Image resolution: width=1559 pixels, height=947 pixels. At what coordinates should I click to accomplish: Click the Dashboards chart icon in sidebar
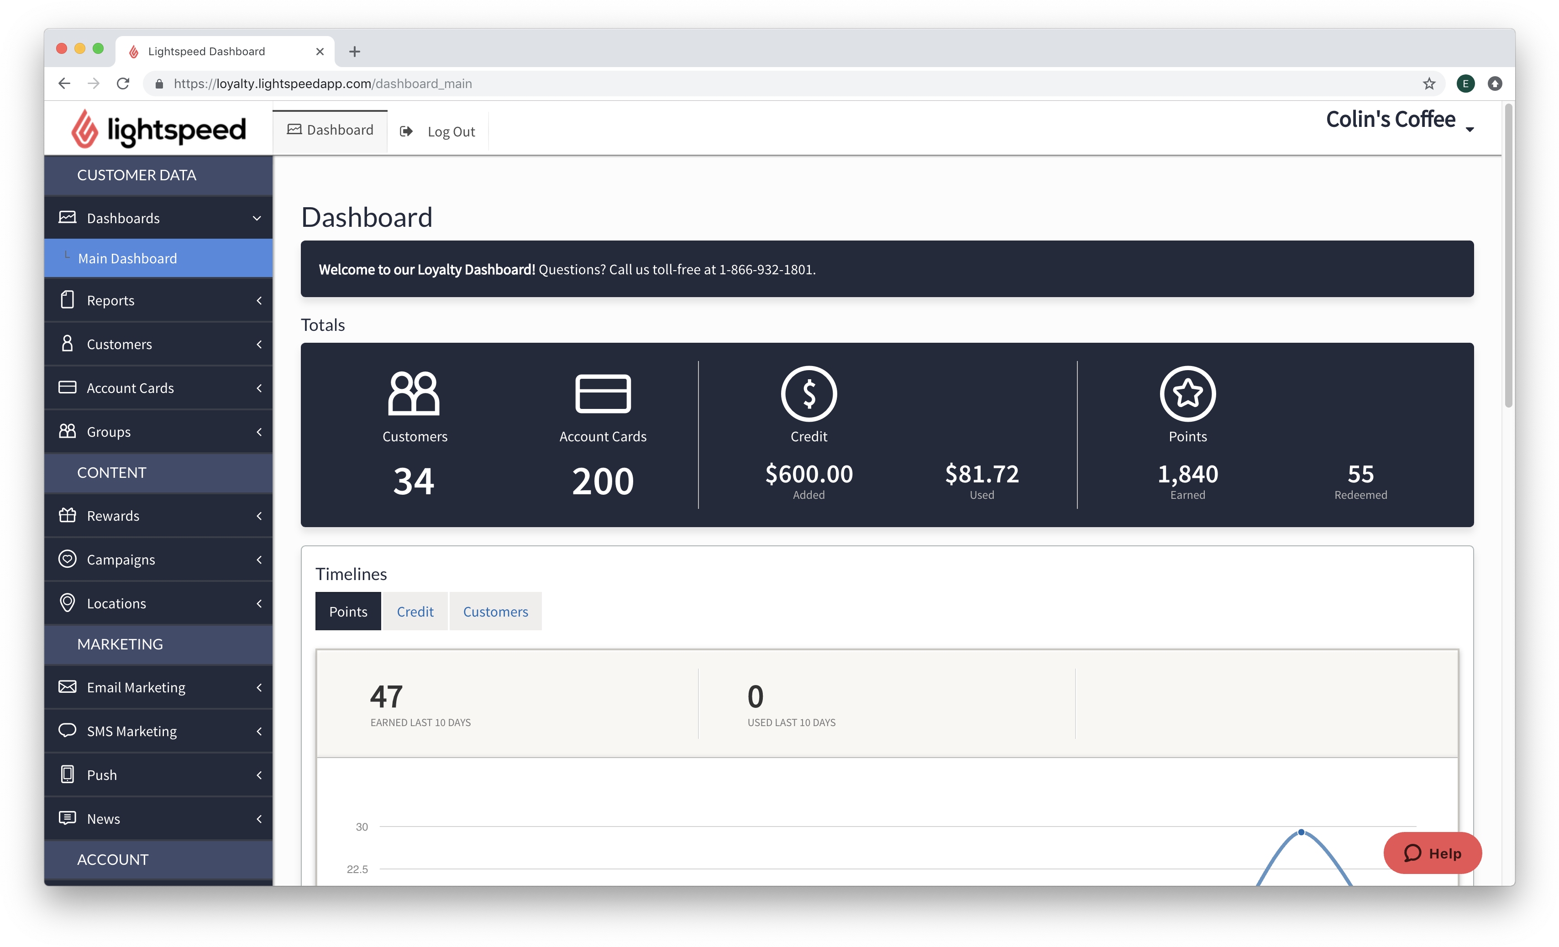pos(67,218)
